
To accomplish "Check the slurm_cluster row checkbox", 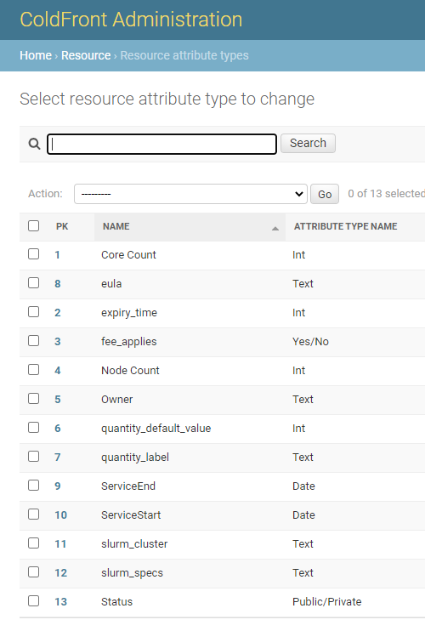I will pyautogui.click(x=34, y=543).
